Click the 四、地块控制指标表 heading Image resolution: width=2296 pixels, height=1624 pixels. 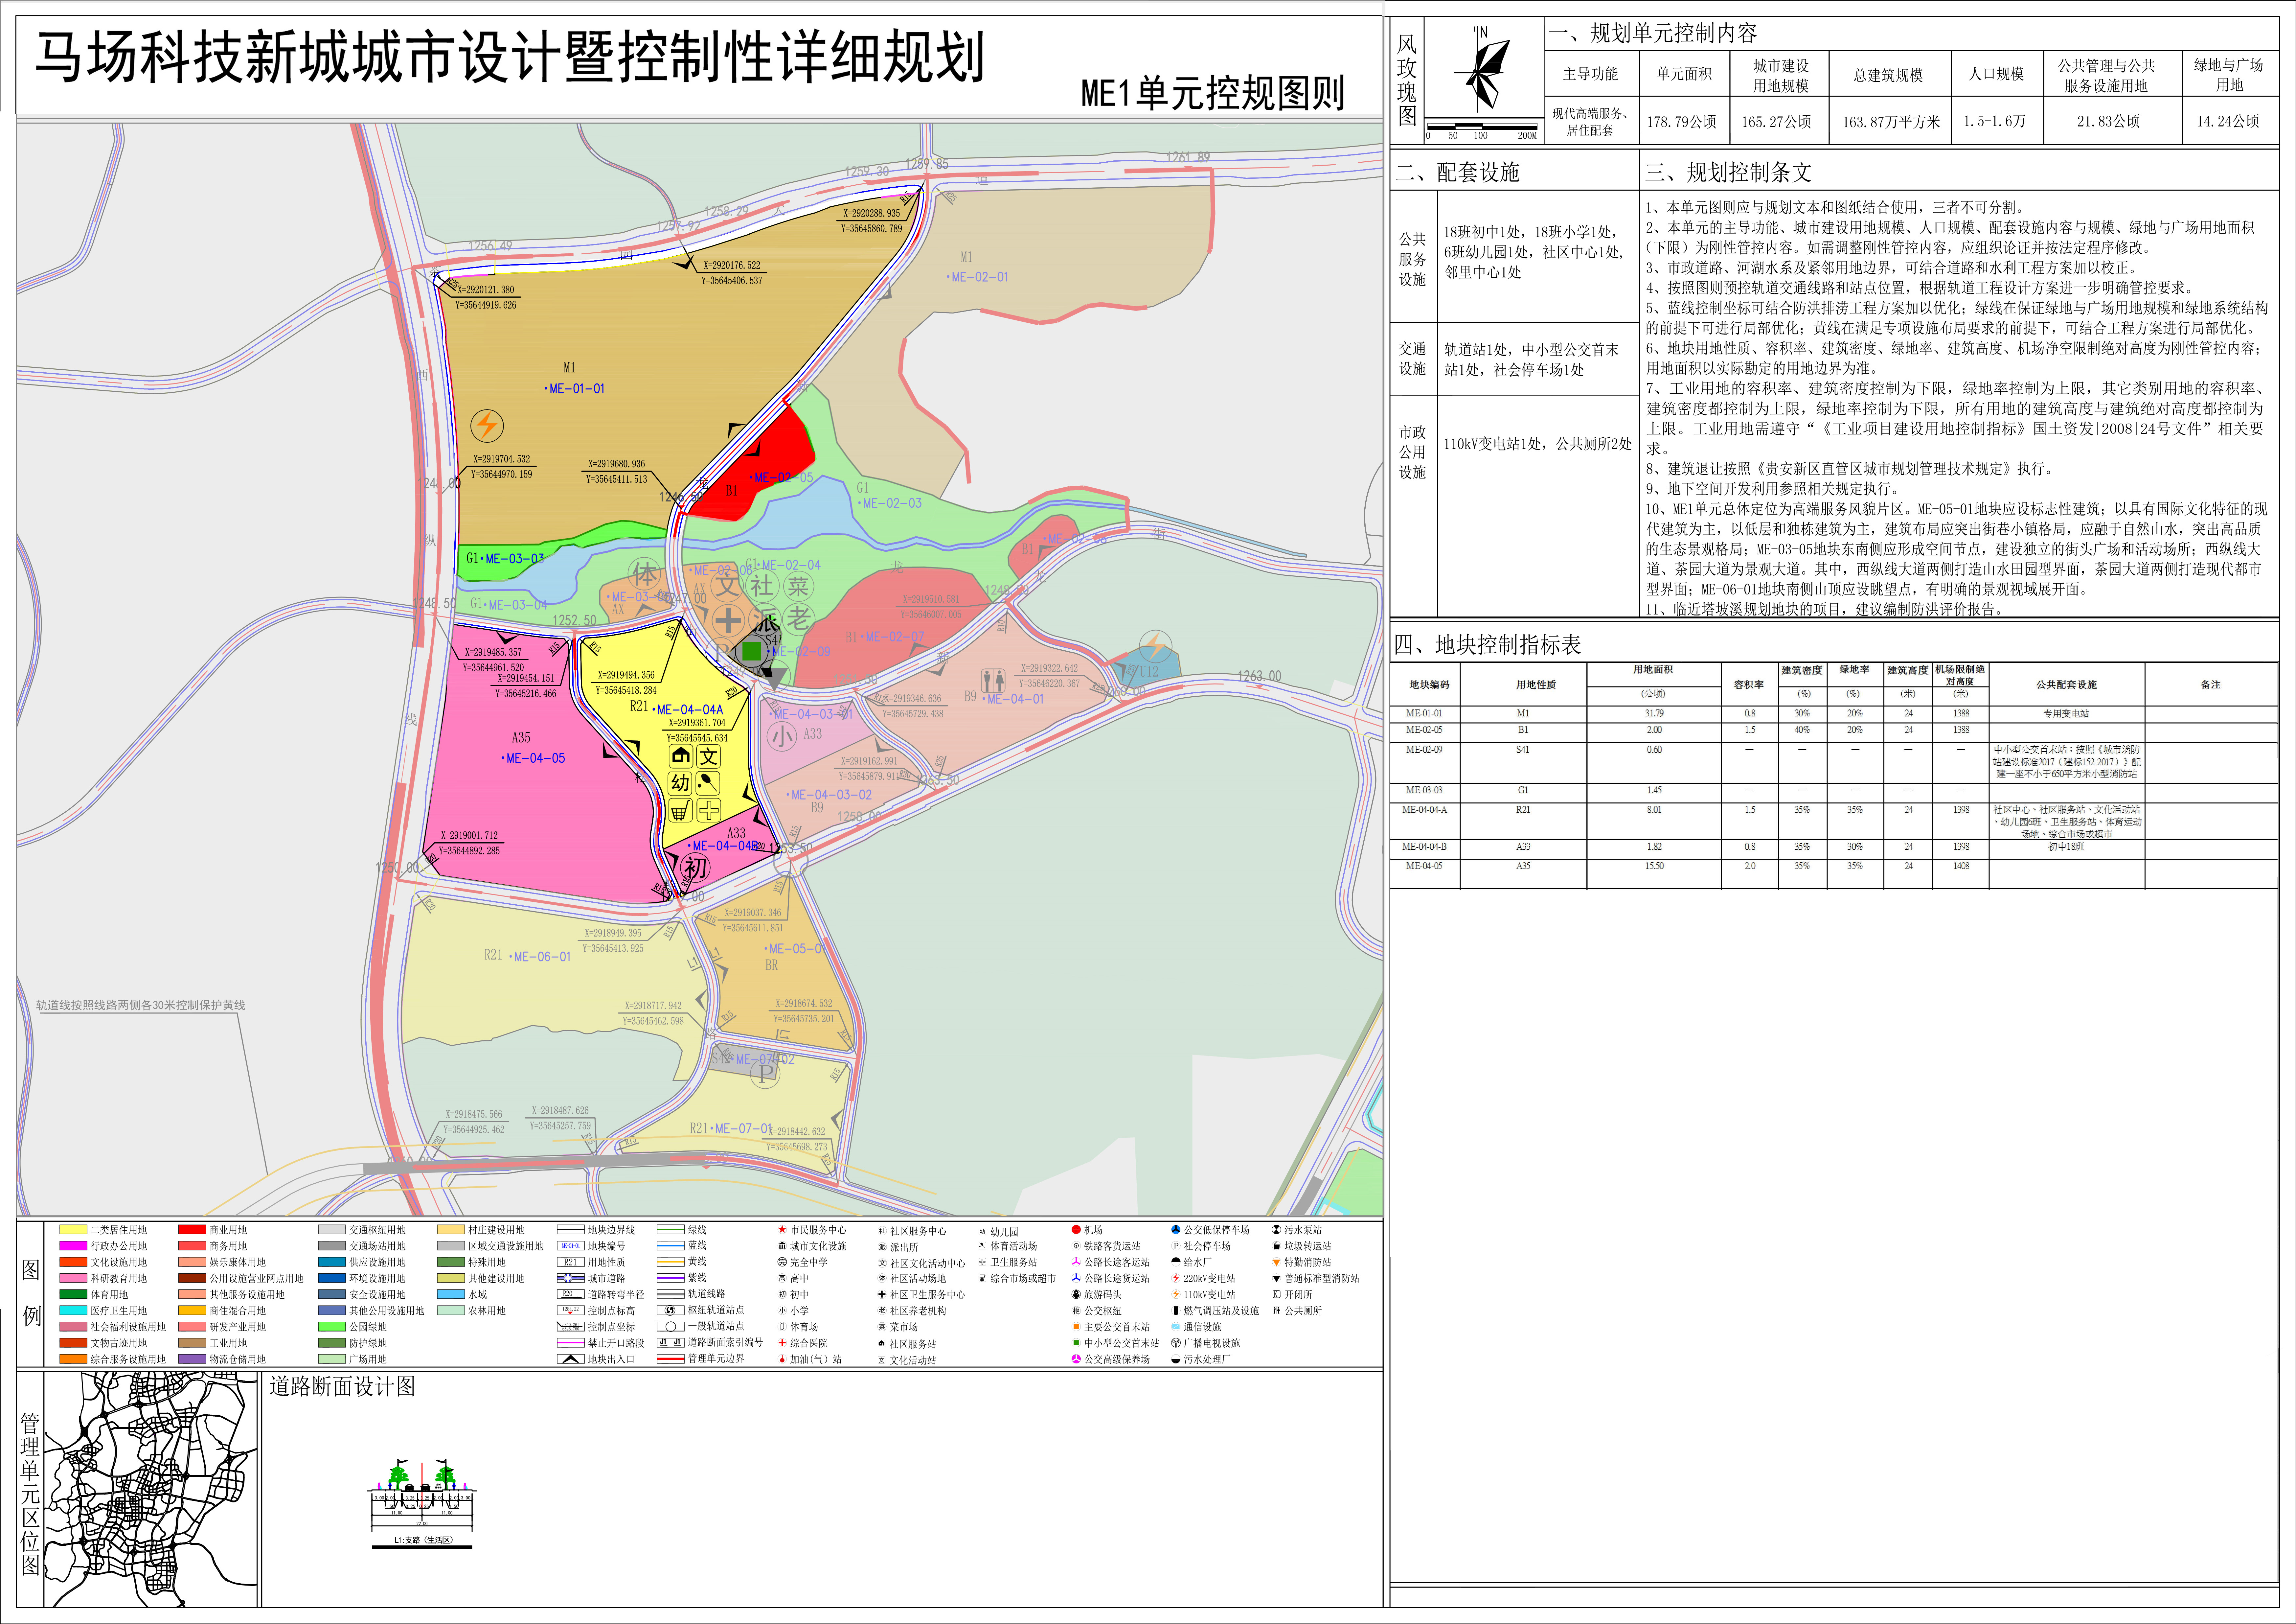point(1488,645)
